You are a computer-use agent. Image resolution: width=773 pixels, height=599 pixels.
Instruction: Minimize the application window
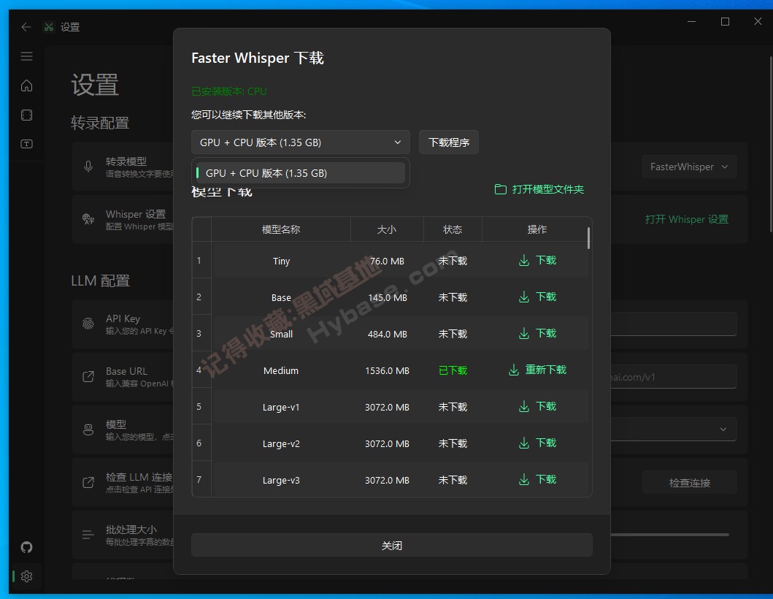tap(692, 22)
